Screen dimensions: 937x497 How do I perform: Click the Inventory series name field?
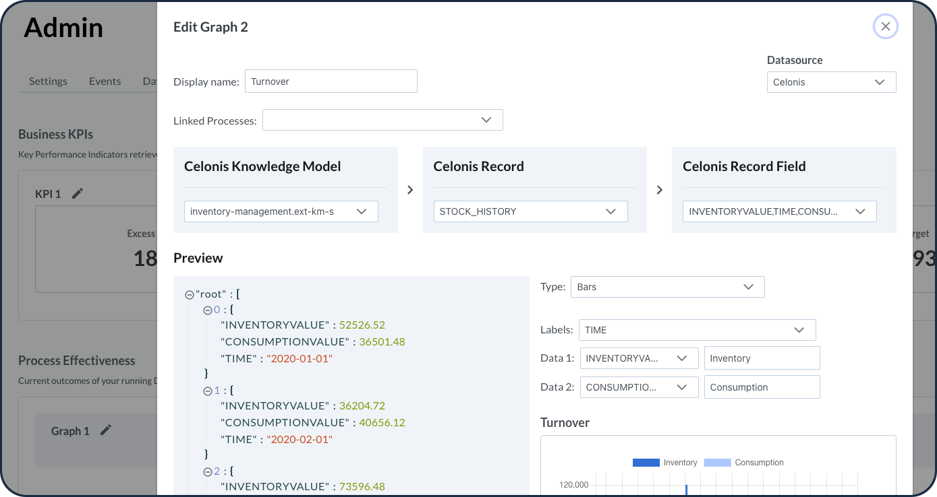pos(762,358)
